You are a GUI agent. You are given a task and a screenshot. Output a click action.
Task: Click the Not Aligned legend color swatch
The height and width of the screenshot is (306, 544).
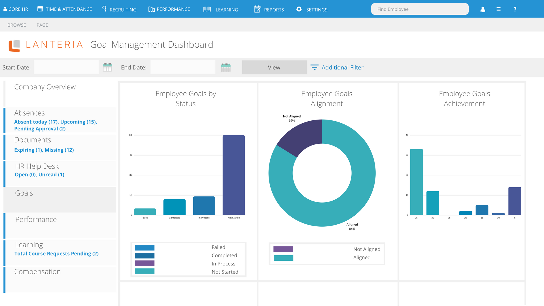click(x=283, y=249)
